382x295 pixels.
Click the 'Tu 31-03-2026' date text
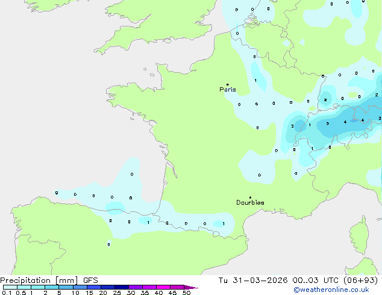click(x=253, y=281)
